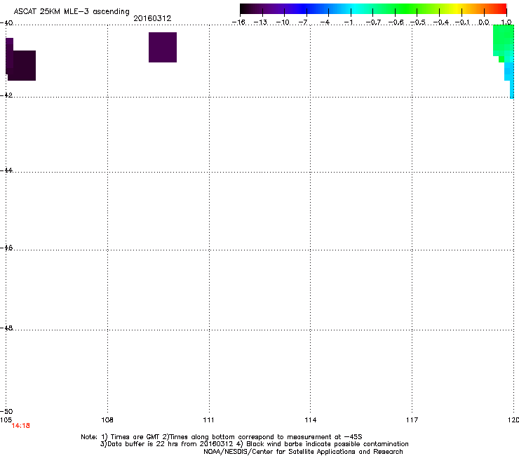The image size is (519, 456).
Task: Click the -0.4 colorbar tick label
Action: [x=441, y=22]
